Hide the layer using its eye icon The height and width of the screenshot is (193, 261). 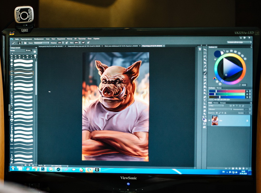coord(209,120)
